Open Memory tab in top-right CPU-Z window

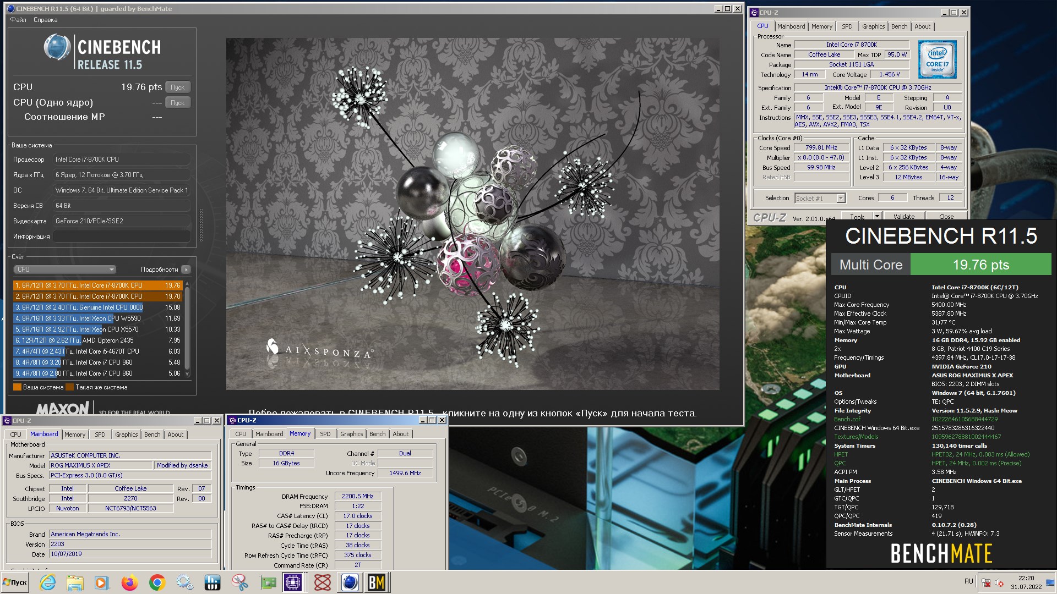pos(821,26)
